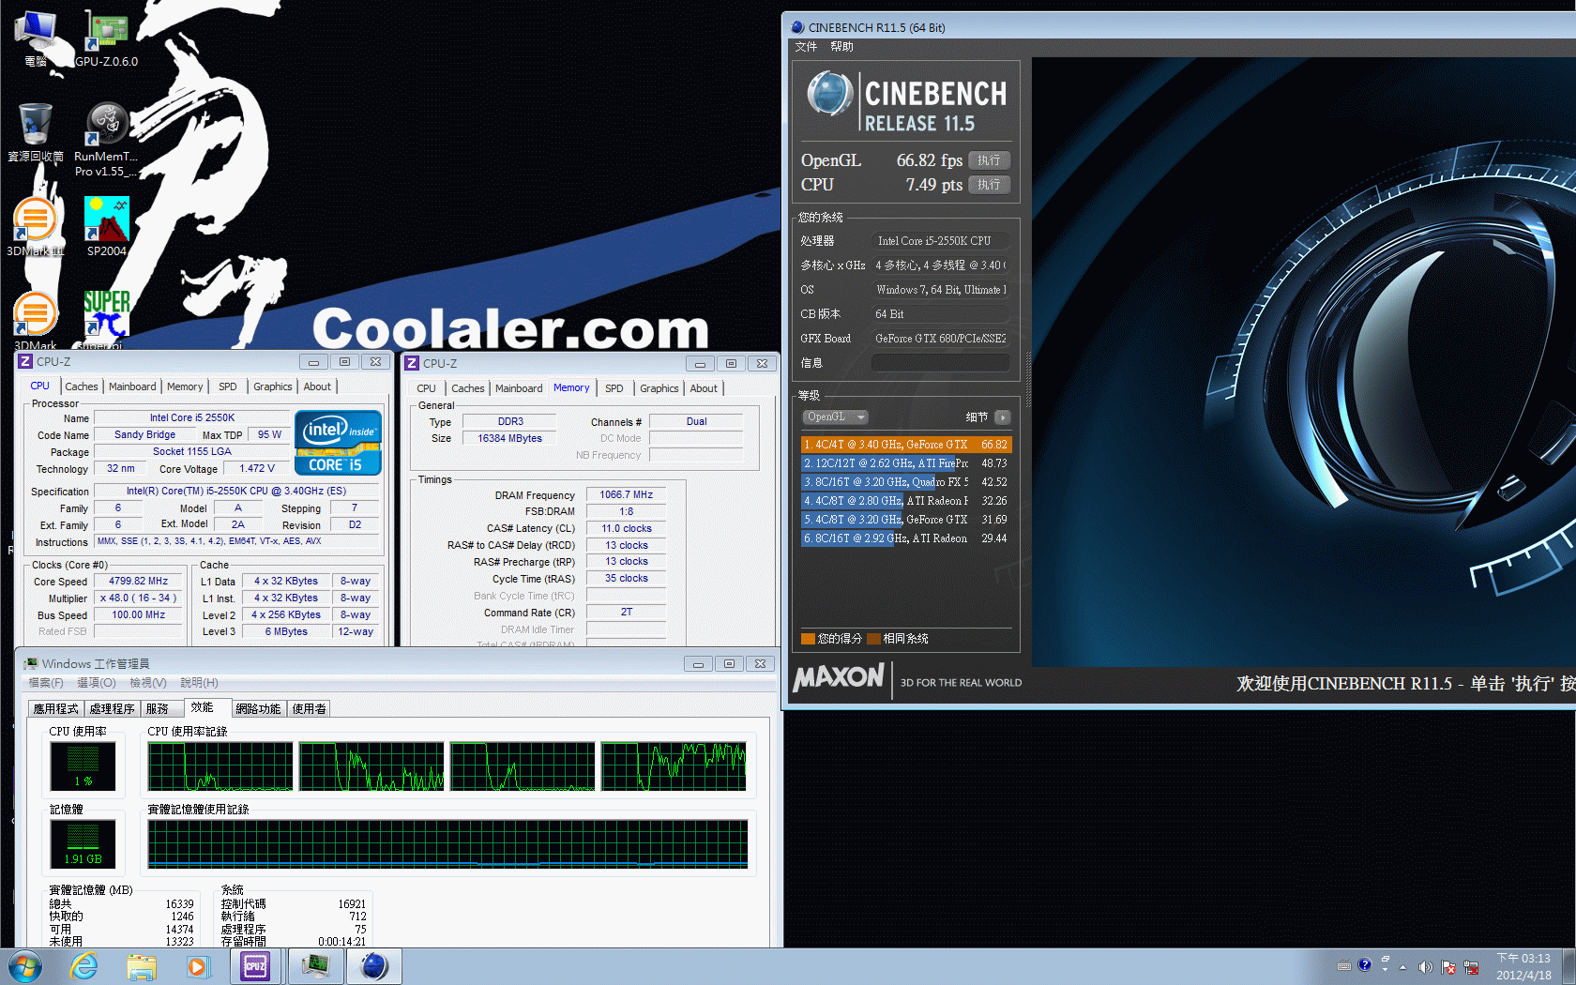The width and height of the screenshot is (1576, 985).
Task: Launch the SP2004 desktop shortcut
Action: coord(106,226)
